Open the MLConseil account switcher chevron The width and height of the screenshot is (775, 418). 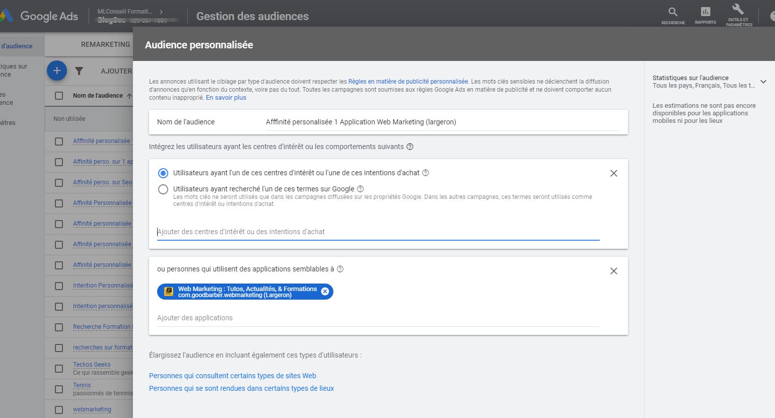(161, 12)
